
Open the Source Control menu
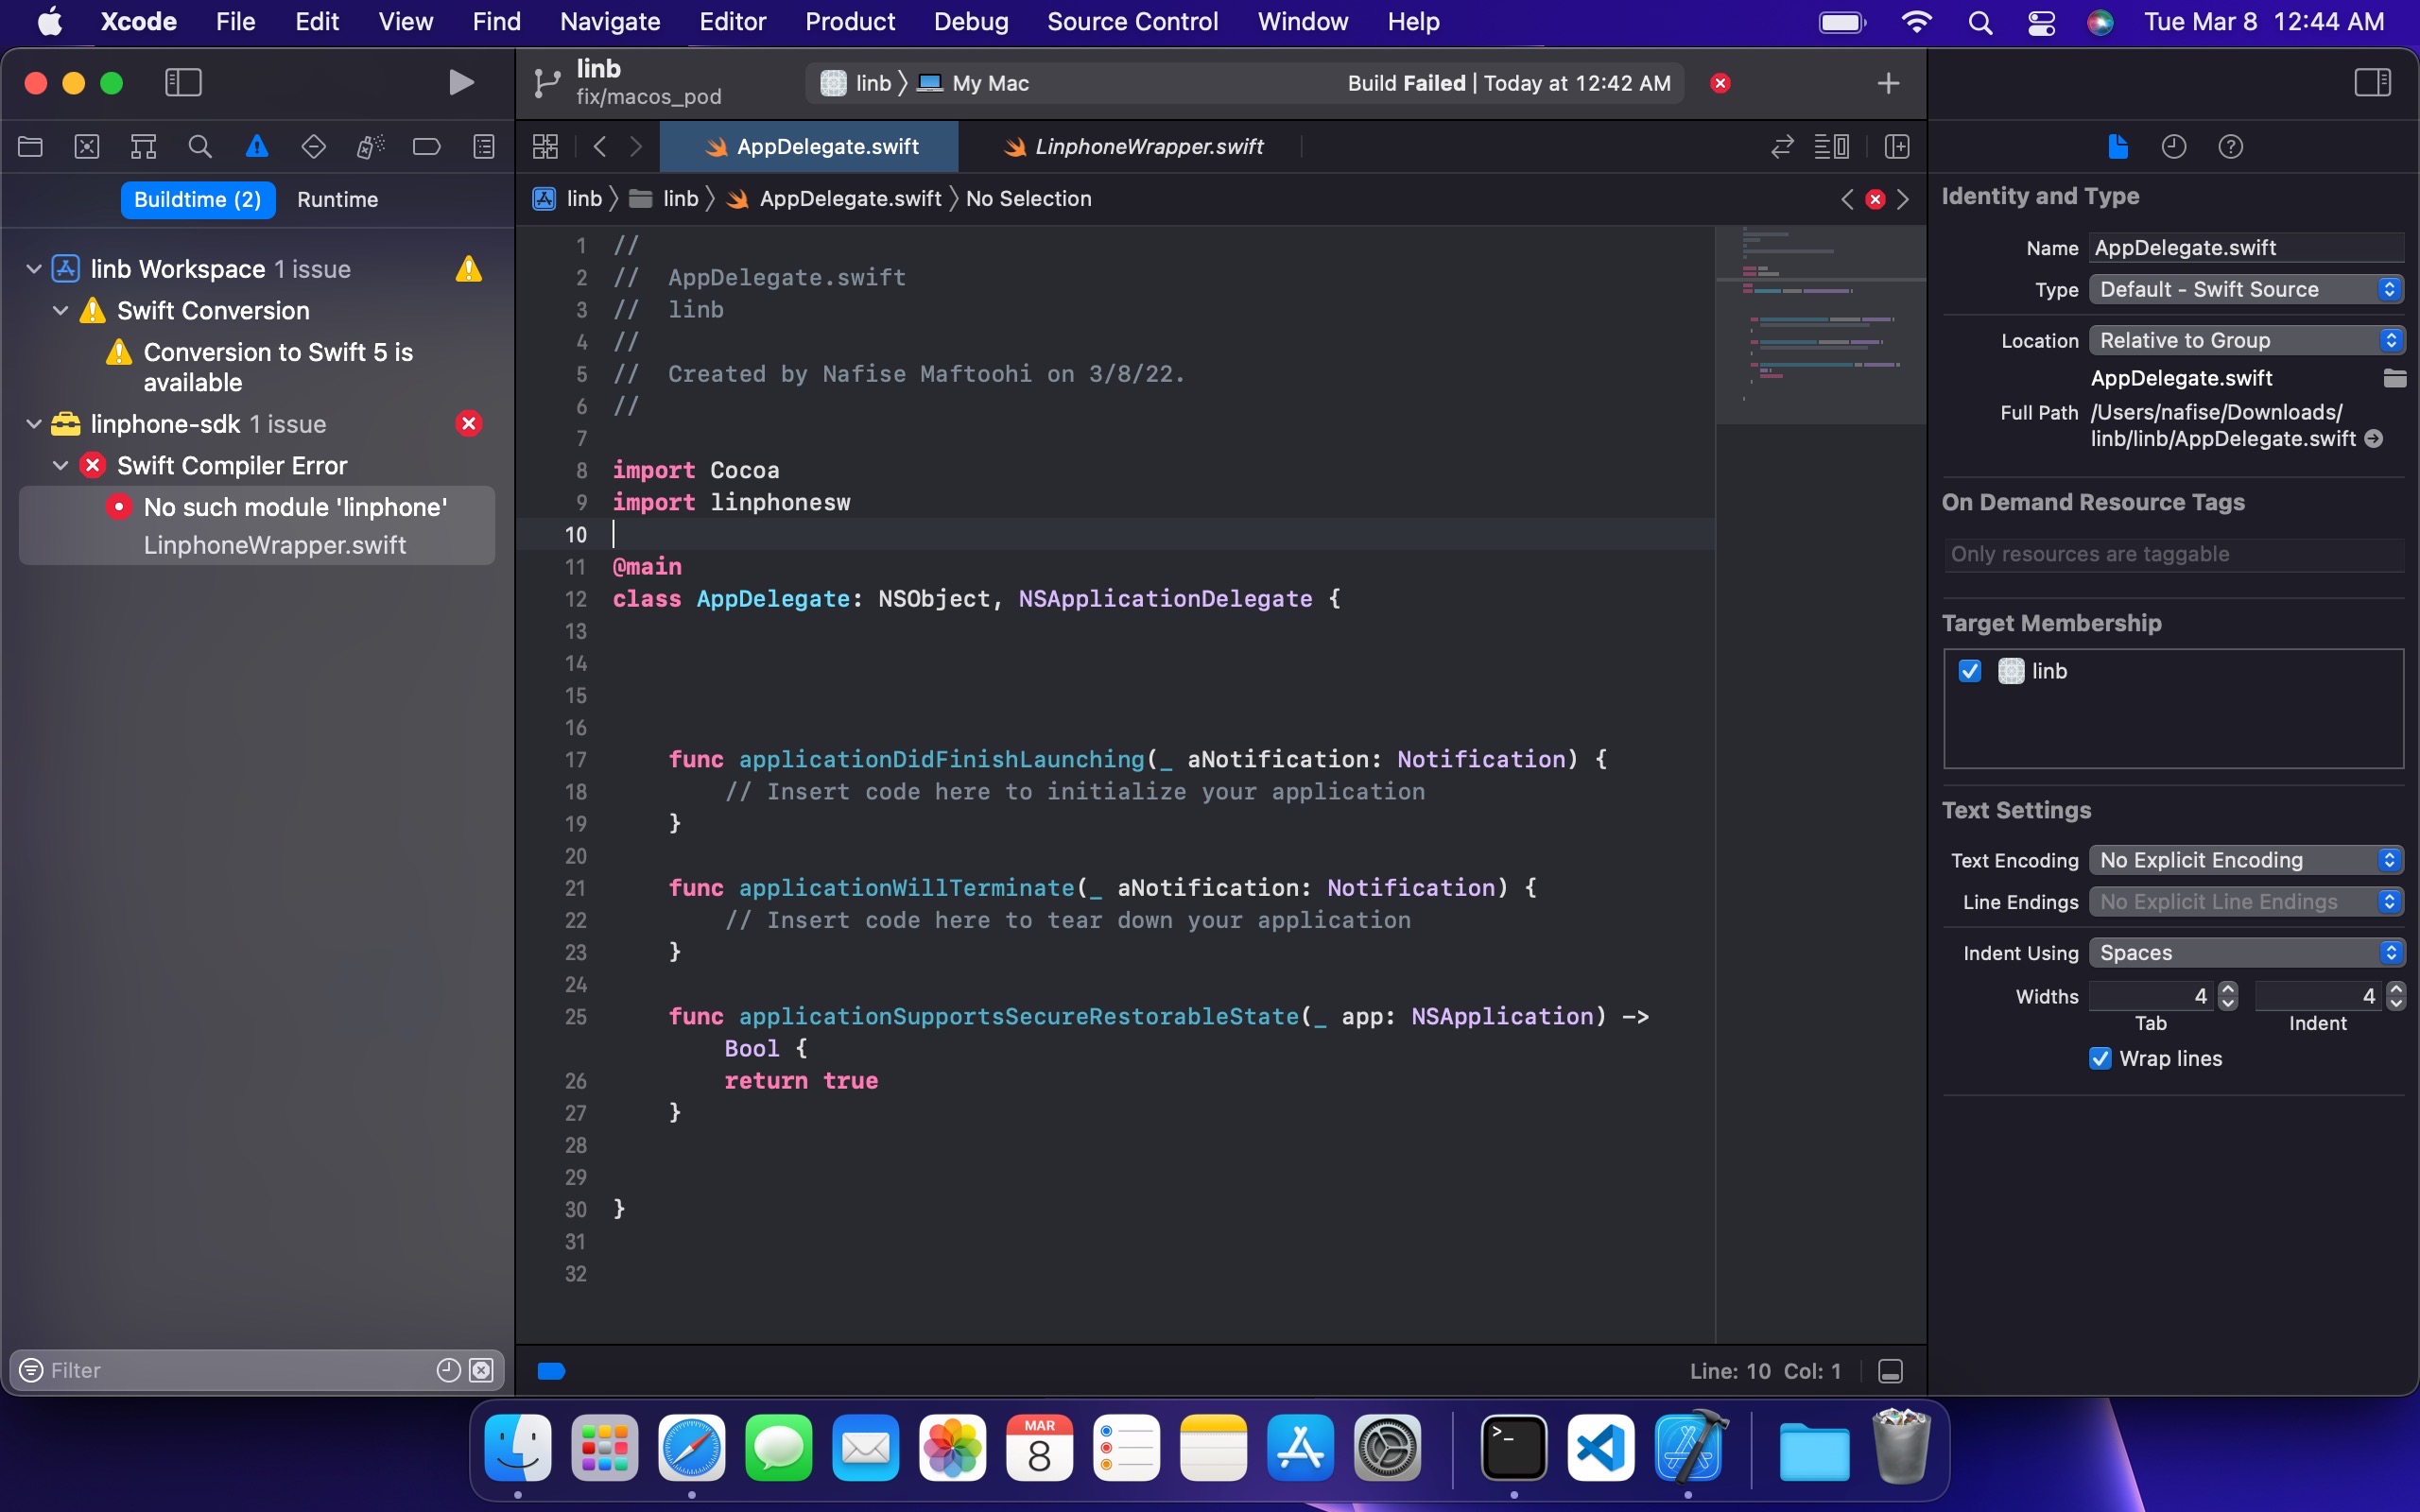tap(1131, 21)
